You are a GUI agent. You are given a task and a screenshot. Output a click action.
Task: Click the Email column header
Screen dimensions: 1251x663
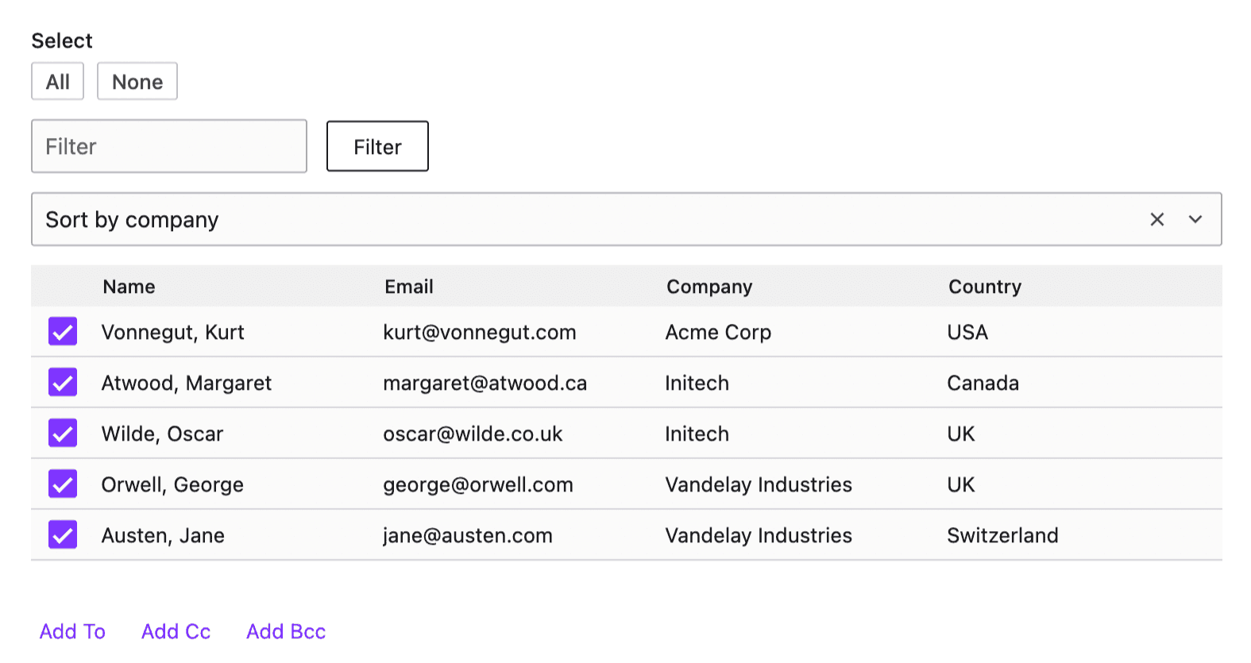[409, 287]
